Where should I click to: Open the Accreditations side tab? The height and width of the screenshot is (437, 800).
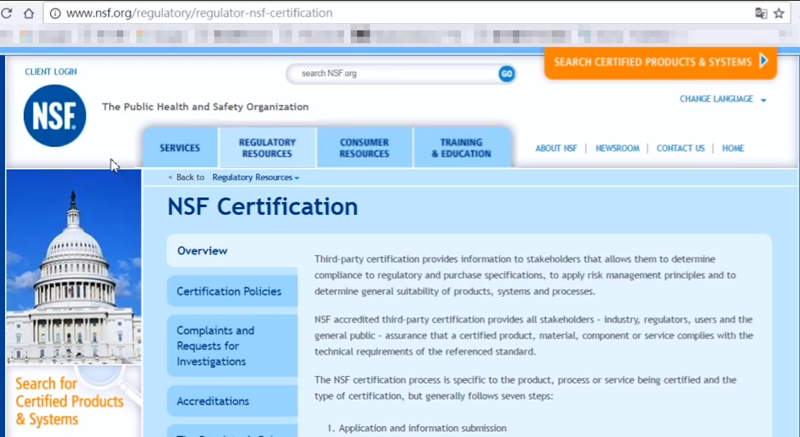233,401
